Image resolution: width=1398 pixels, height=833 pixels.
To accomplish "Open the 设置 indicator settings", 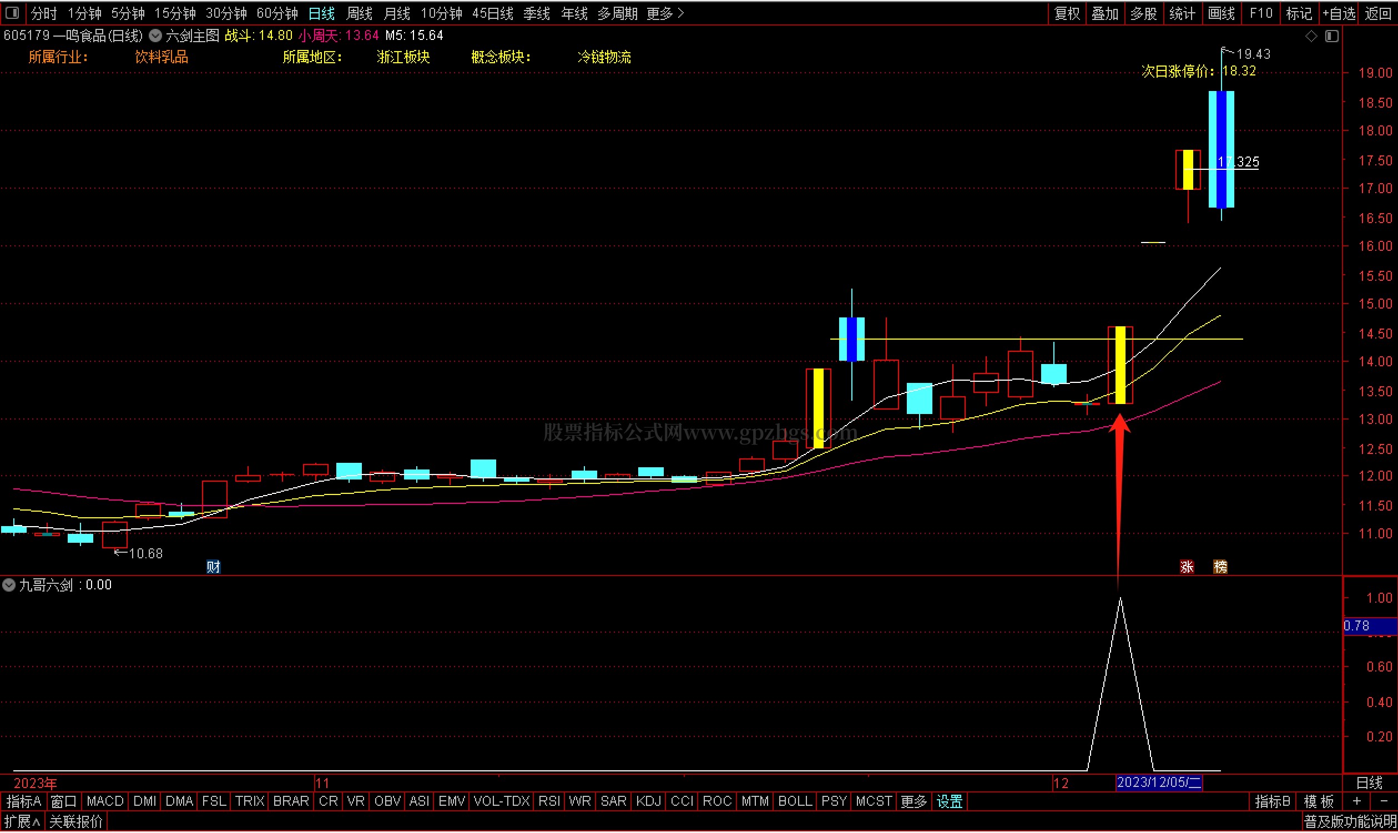I will point(950,801).
